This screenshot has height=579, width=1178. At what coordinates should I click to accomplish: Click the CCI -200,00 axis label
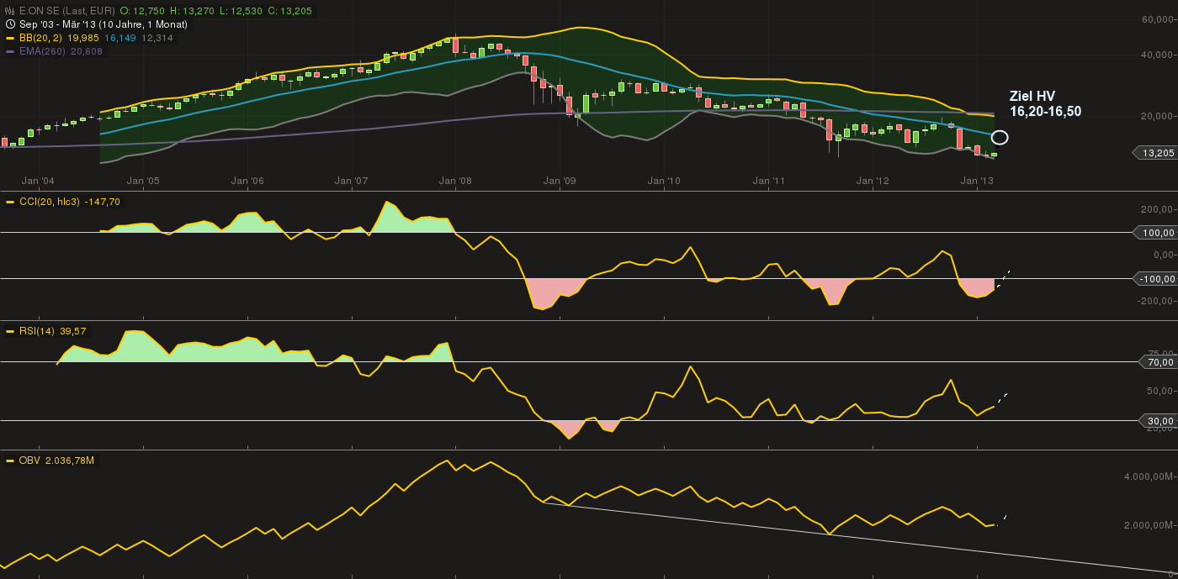click(x=1156, y=300)
